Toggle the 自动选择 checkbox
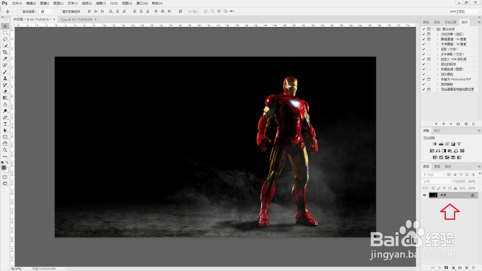The width and height of the screenshot is (482, 271). pos(19,12)
